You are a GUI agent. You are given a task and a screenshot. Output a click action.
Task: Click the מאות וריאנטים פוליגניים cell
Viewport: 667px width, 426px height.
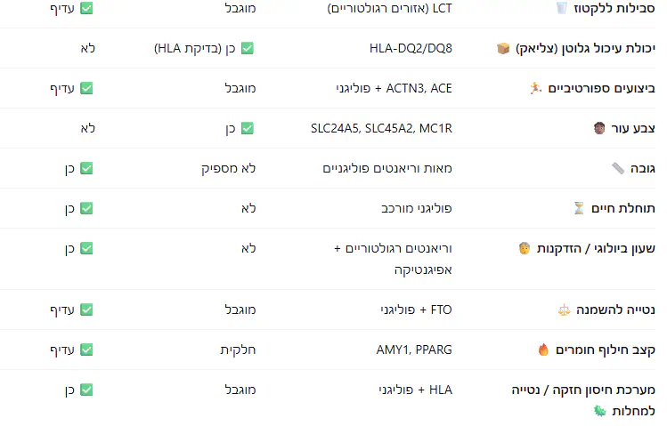point(386,168)
